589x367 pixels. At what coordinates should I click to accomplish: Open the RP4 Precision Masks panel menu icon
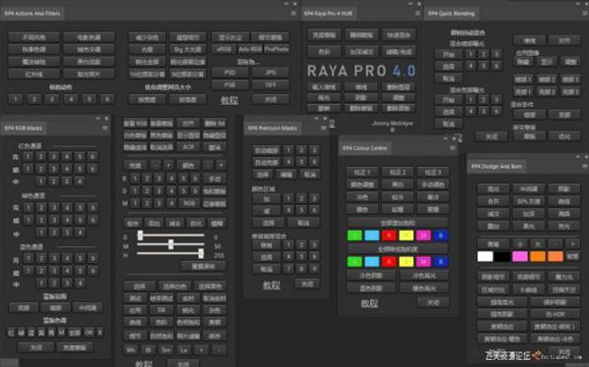click(x=323, y=129)
